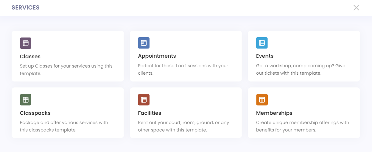Open the Appointments heading

[157, 56]
